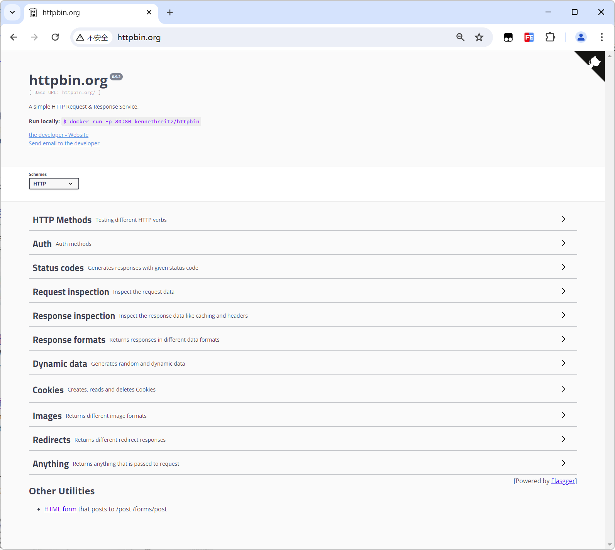Expand the Request inspection chevron
This screenshot has height=550, width=615.
point(563,291)
